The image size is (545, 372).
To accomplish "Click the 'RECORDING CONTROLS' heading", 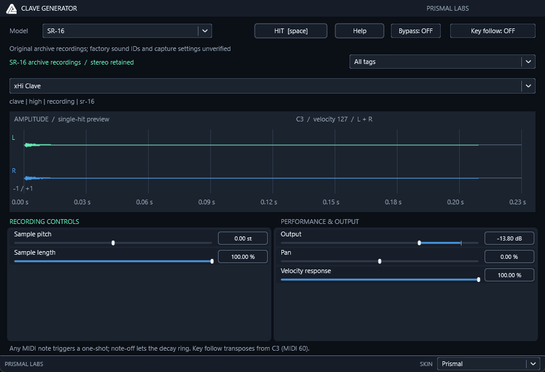I will pyautogui.click(x=44, y=222).
